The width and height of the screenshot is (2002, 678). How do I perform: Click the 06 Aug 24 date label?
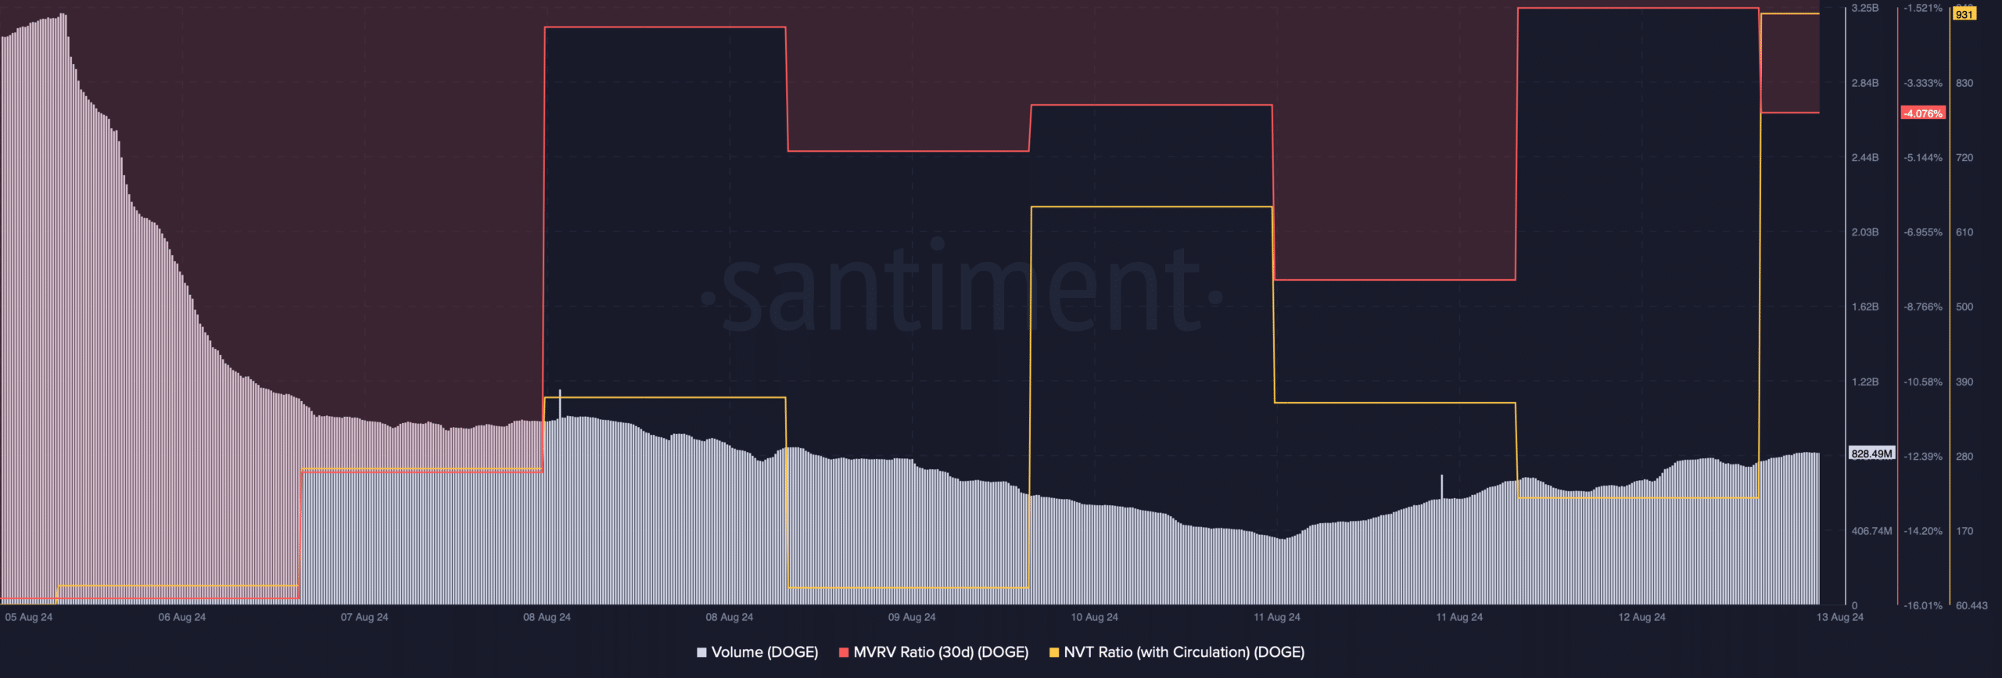[182, 617]
